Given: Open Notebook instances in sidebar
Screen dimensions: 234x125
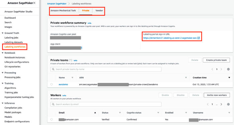Looking at the screenshot, I should 15,57.
